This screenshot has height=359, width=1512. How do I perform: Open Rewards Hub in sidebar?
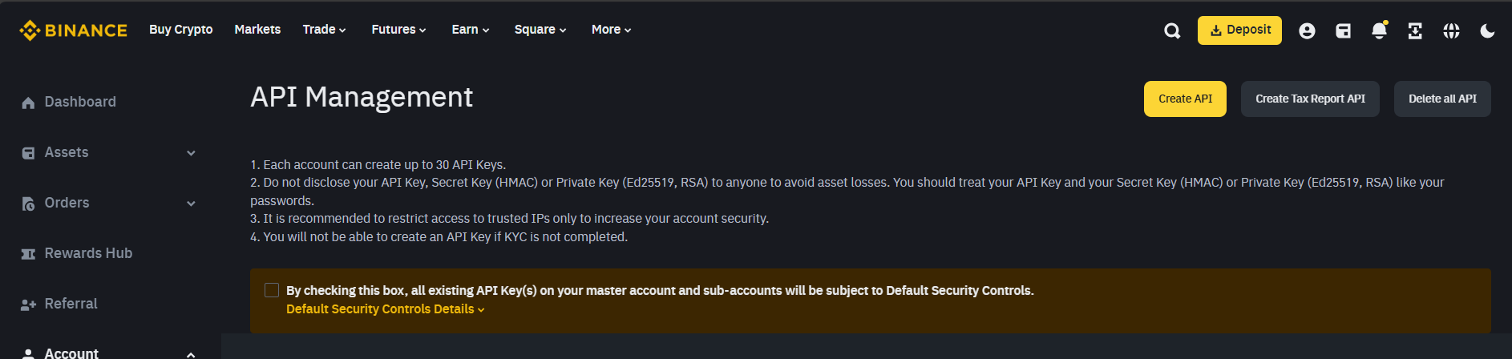point(77,253)
